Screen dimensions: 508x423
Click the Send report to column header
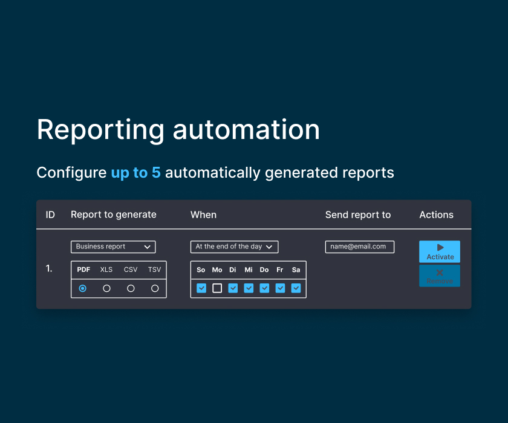pos(358,215)
